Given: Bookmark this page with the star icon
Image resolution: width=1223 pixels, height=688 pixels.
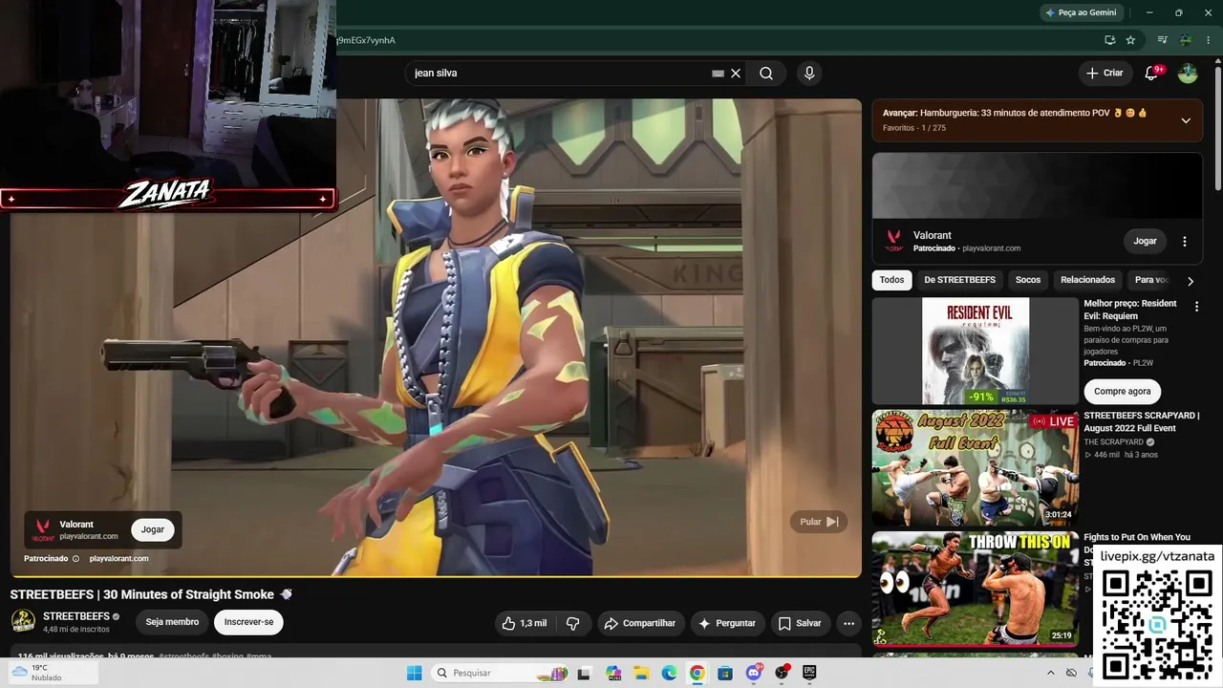Looking at the screenshot, I should (1130, 40).
